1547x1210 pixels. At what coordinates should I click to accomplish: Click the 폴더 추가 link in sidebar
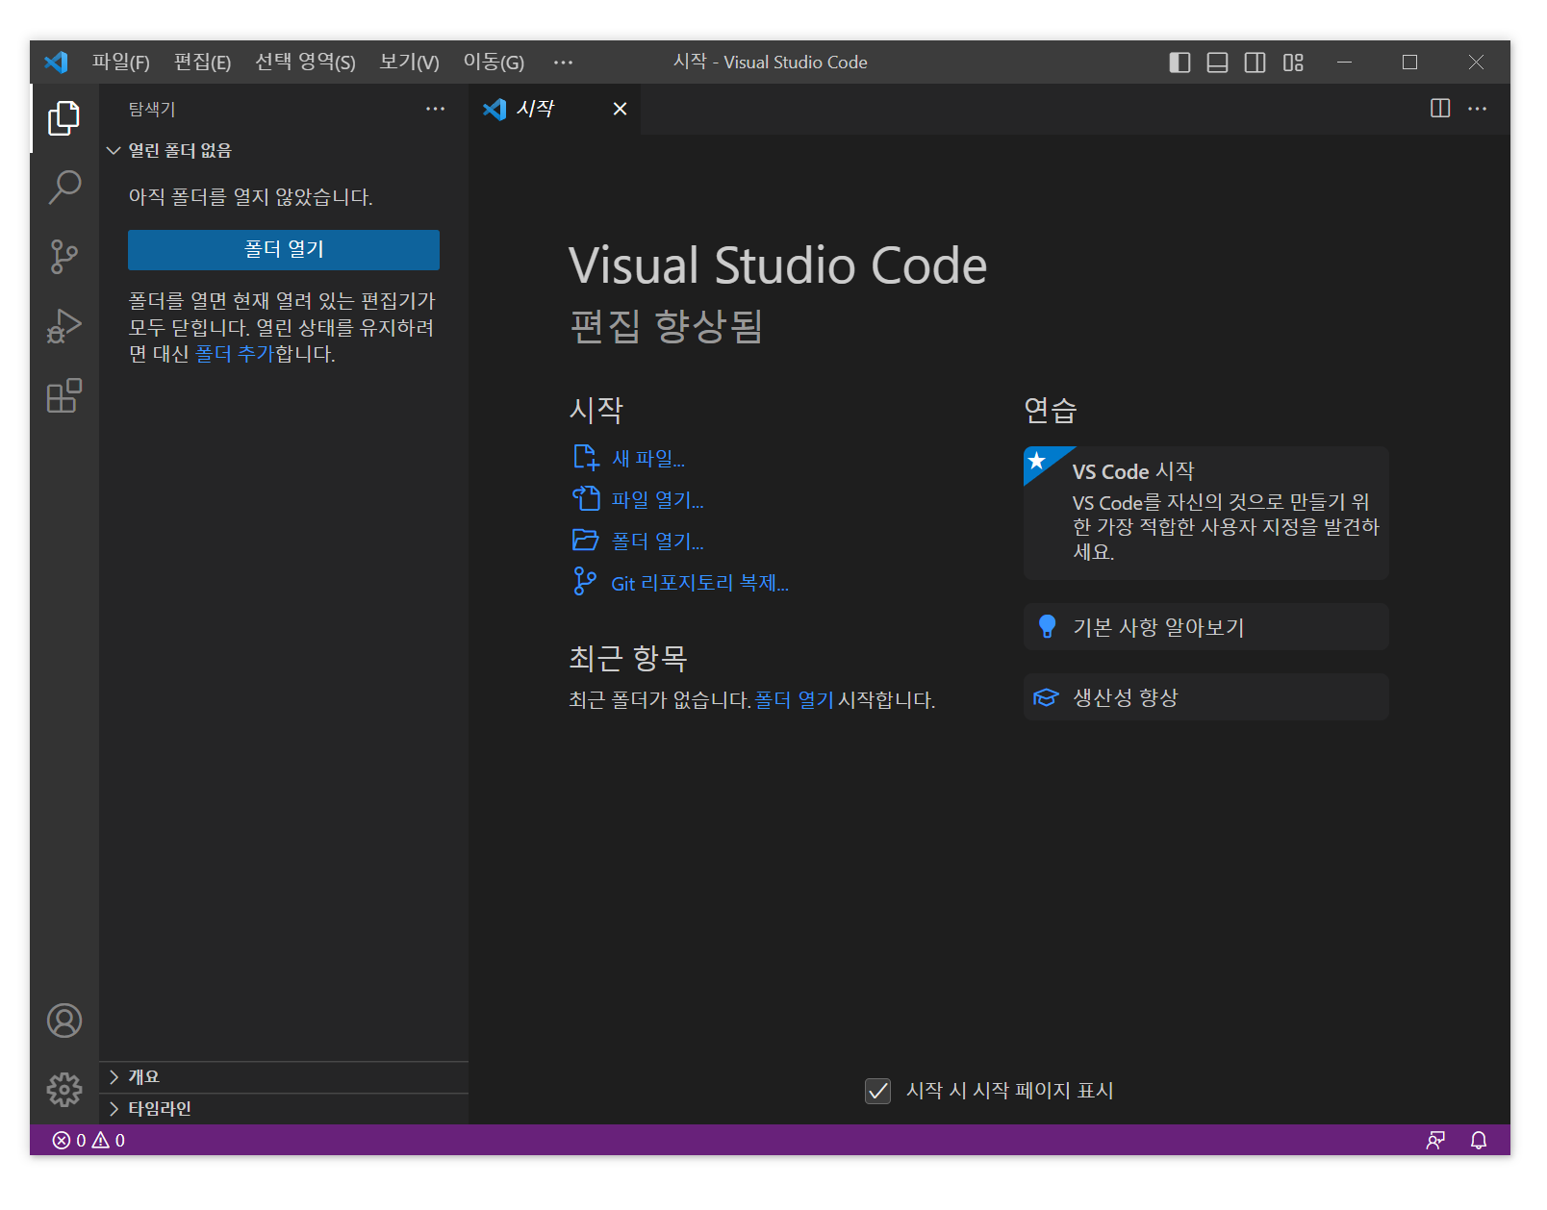(x=235, y=354)
